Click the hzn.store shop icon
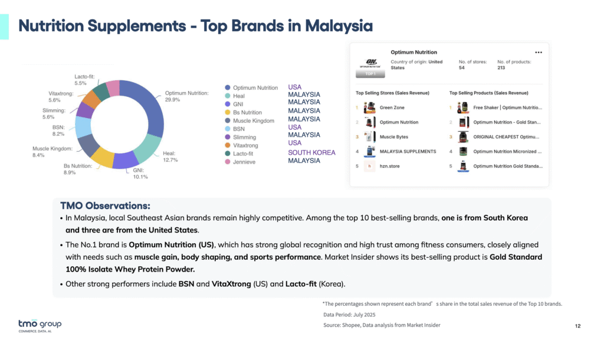 pyautogui.click(x=370, y=166)
